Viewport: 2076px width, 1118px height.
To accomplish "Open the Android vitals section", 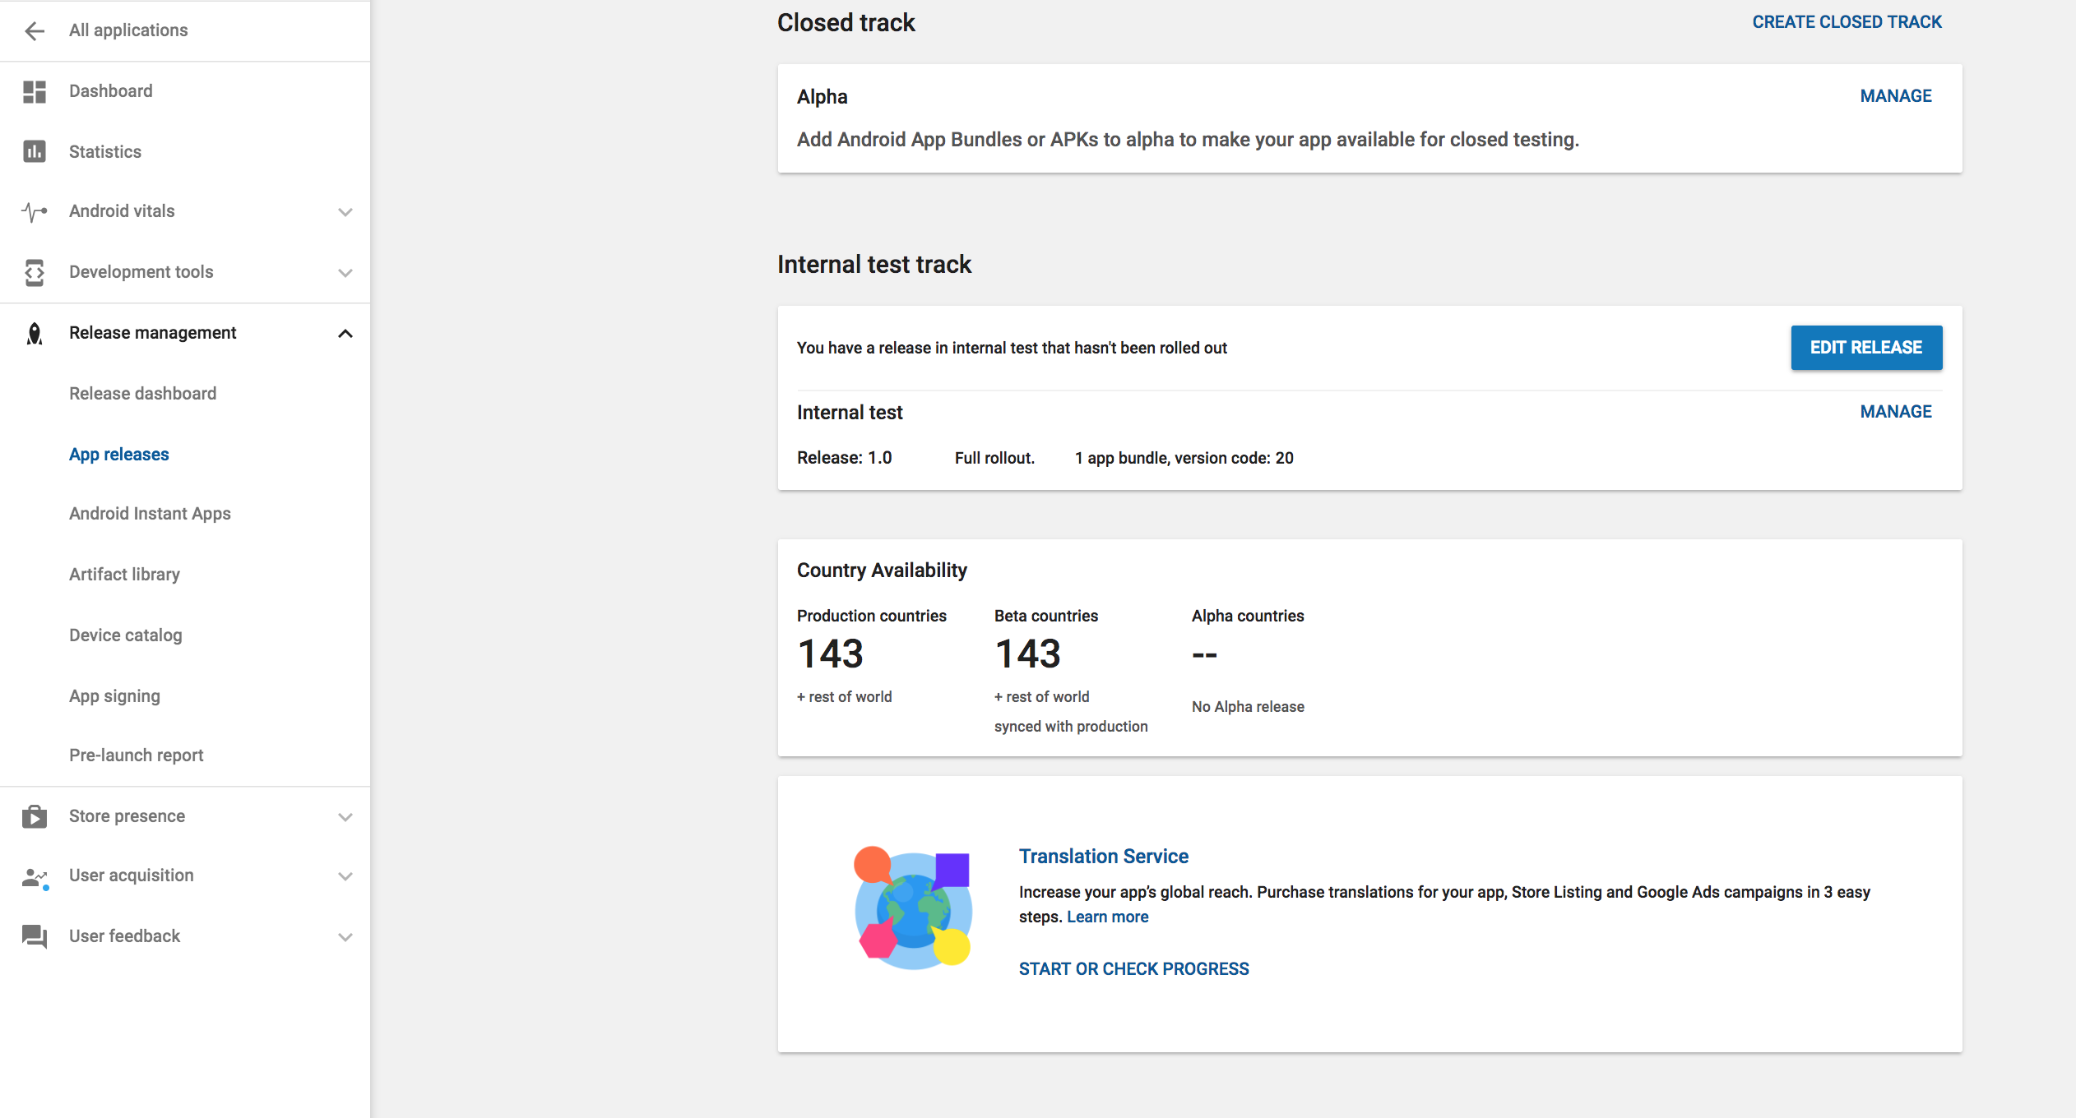I will tap(122, 211).
